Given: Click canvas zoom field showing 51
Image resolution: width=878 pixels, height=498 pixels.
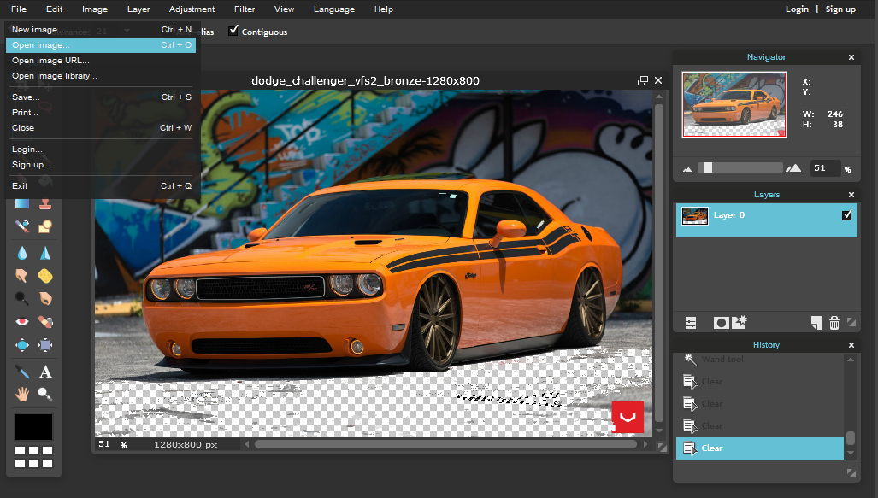Looking at the screenshot, I should (105, 444).
